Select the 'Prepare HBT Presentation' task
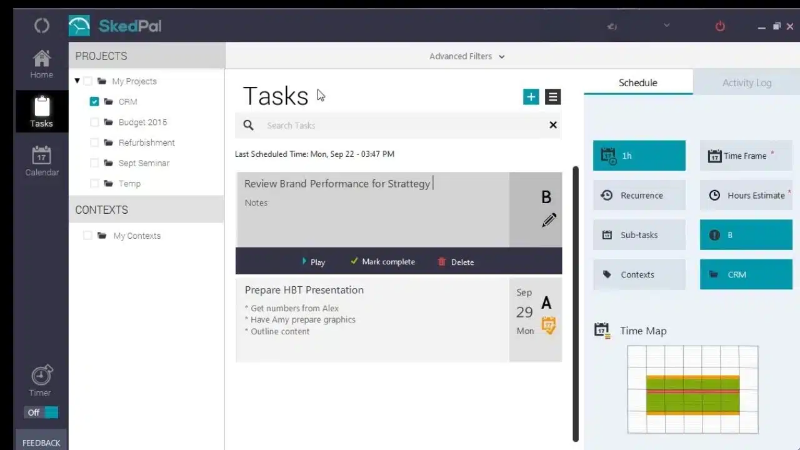Image resolution: width=800 pixels, height=450 pixels. [x=304, y=290]
